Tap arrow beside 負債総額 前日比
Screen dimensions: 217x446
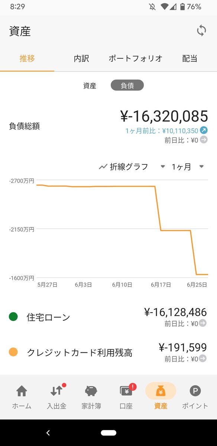tap(204, 140)
